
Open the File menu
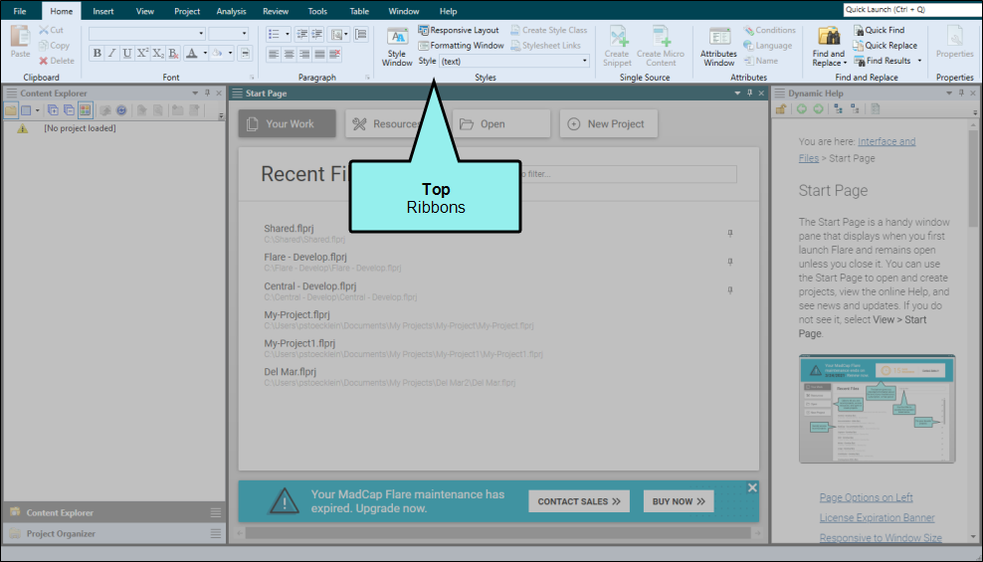tap(20, 11)
